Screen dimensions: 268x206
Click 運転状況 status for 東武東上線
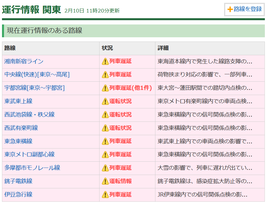point(121,101)
